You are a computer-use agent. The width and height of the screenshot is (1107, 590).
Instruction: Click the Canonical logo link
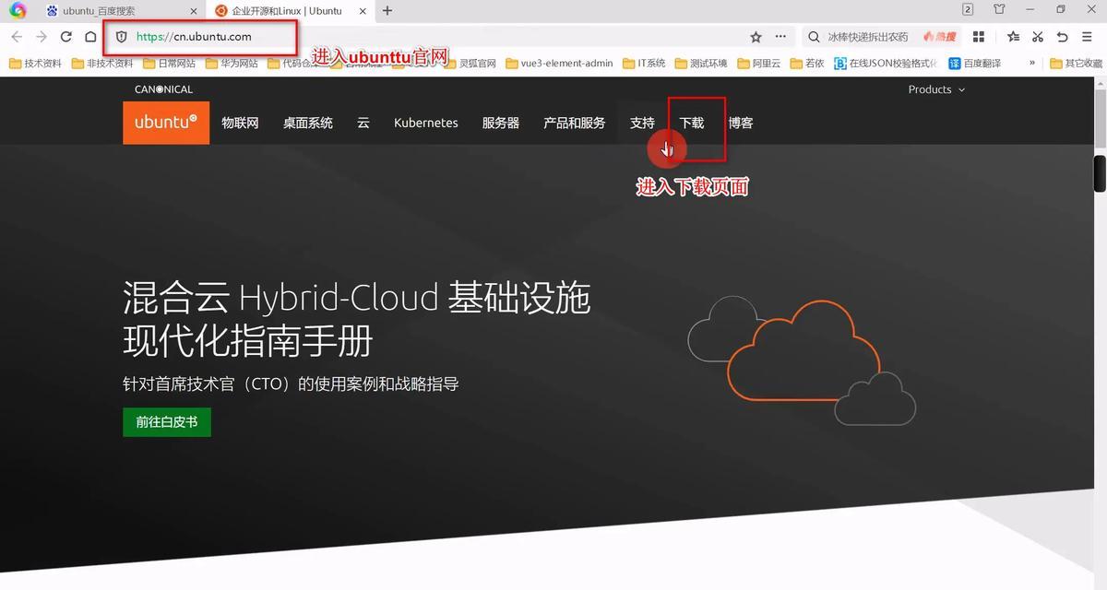coord(163,89)
